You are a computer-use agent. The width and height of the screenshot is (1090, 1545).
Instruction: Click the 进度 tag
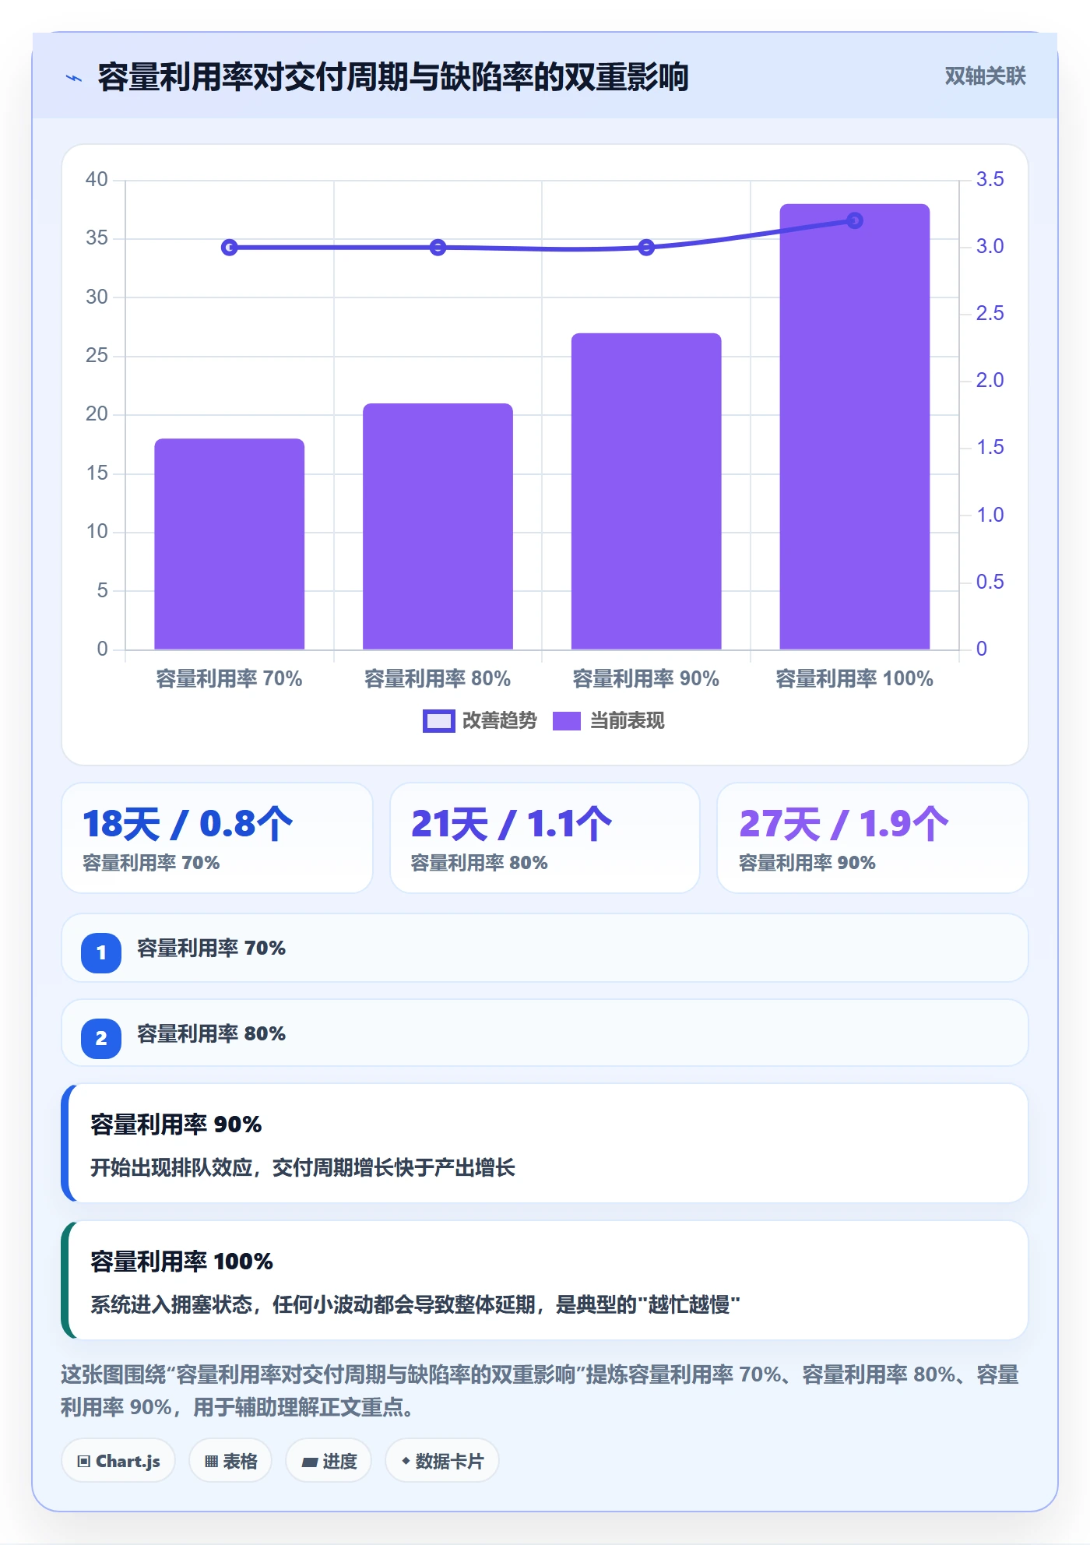[x=329, y=1461]
